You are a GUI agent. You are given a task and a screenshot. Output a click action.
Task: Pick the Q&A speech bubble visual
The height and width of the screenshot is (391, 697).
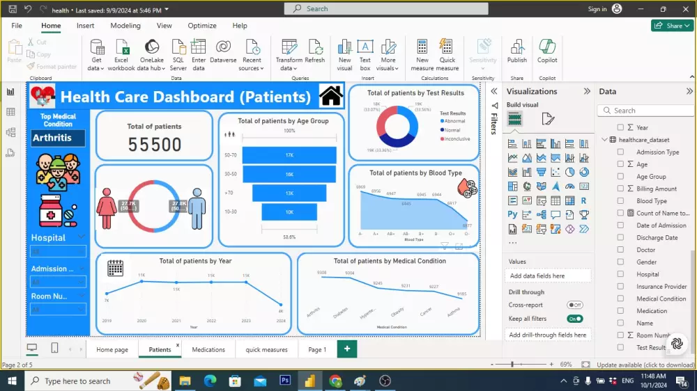click(x=556, y=215)
